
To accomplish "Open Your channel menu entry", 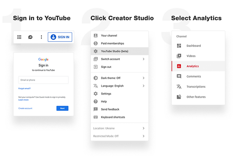I will 119,35.
